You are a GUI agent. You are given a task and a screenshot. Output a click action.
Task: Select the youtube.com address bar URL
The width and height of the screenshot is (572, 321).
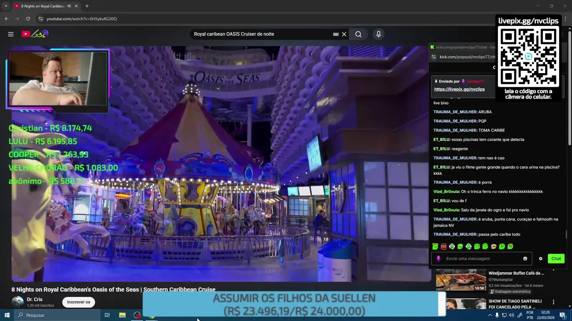(82, 19)
